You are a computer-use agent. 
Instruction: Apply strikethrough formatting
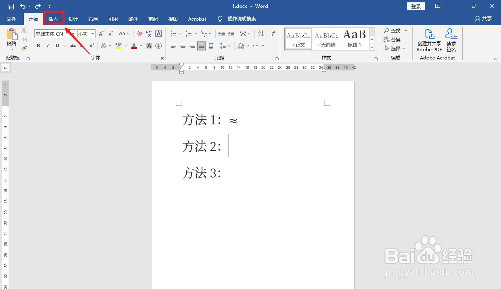click(x=73, y=46)
